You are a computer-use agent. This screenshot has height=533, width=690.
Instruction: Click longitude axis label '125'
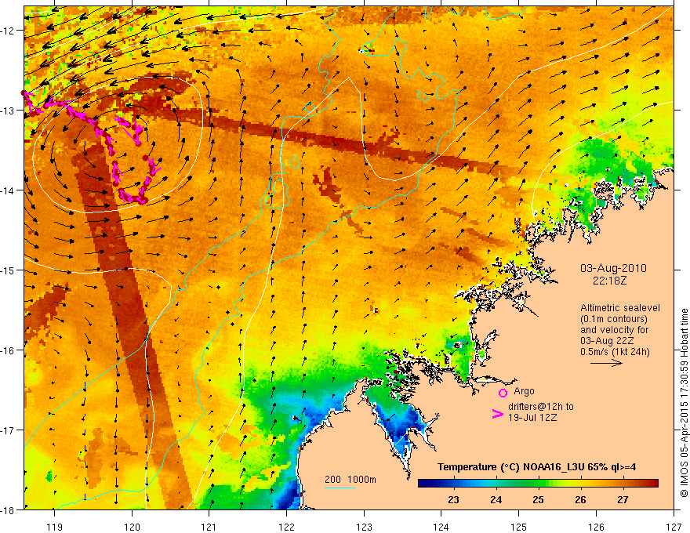point(519,527)
